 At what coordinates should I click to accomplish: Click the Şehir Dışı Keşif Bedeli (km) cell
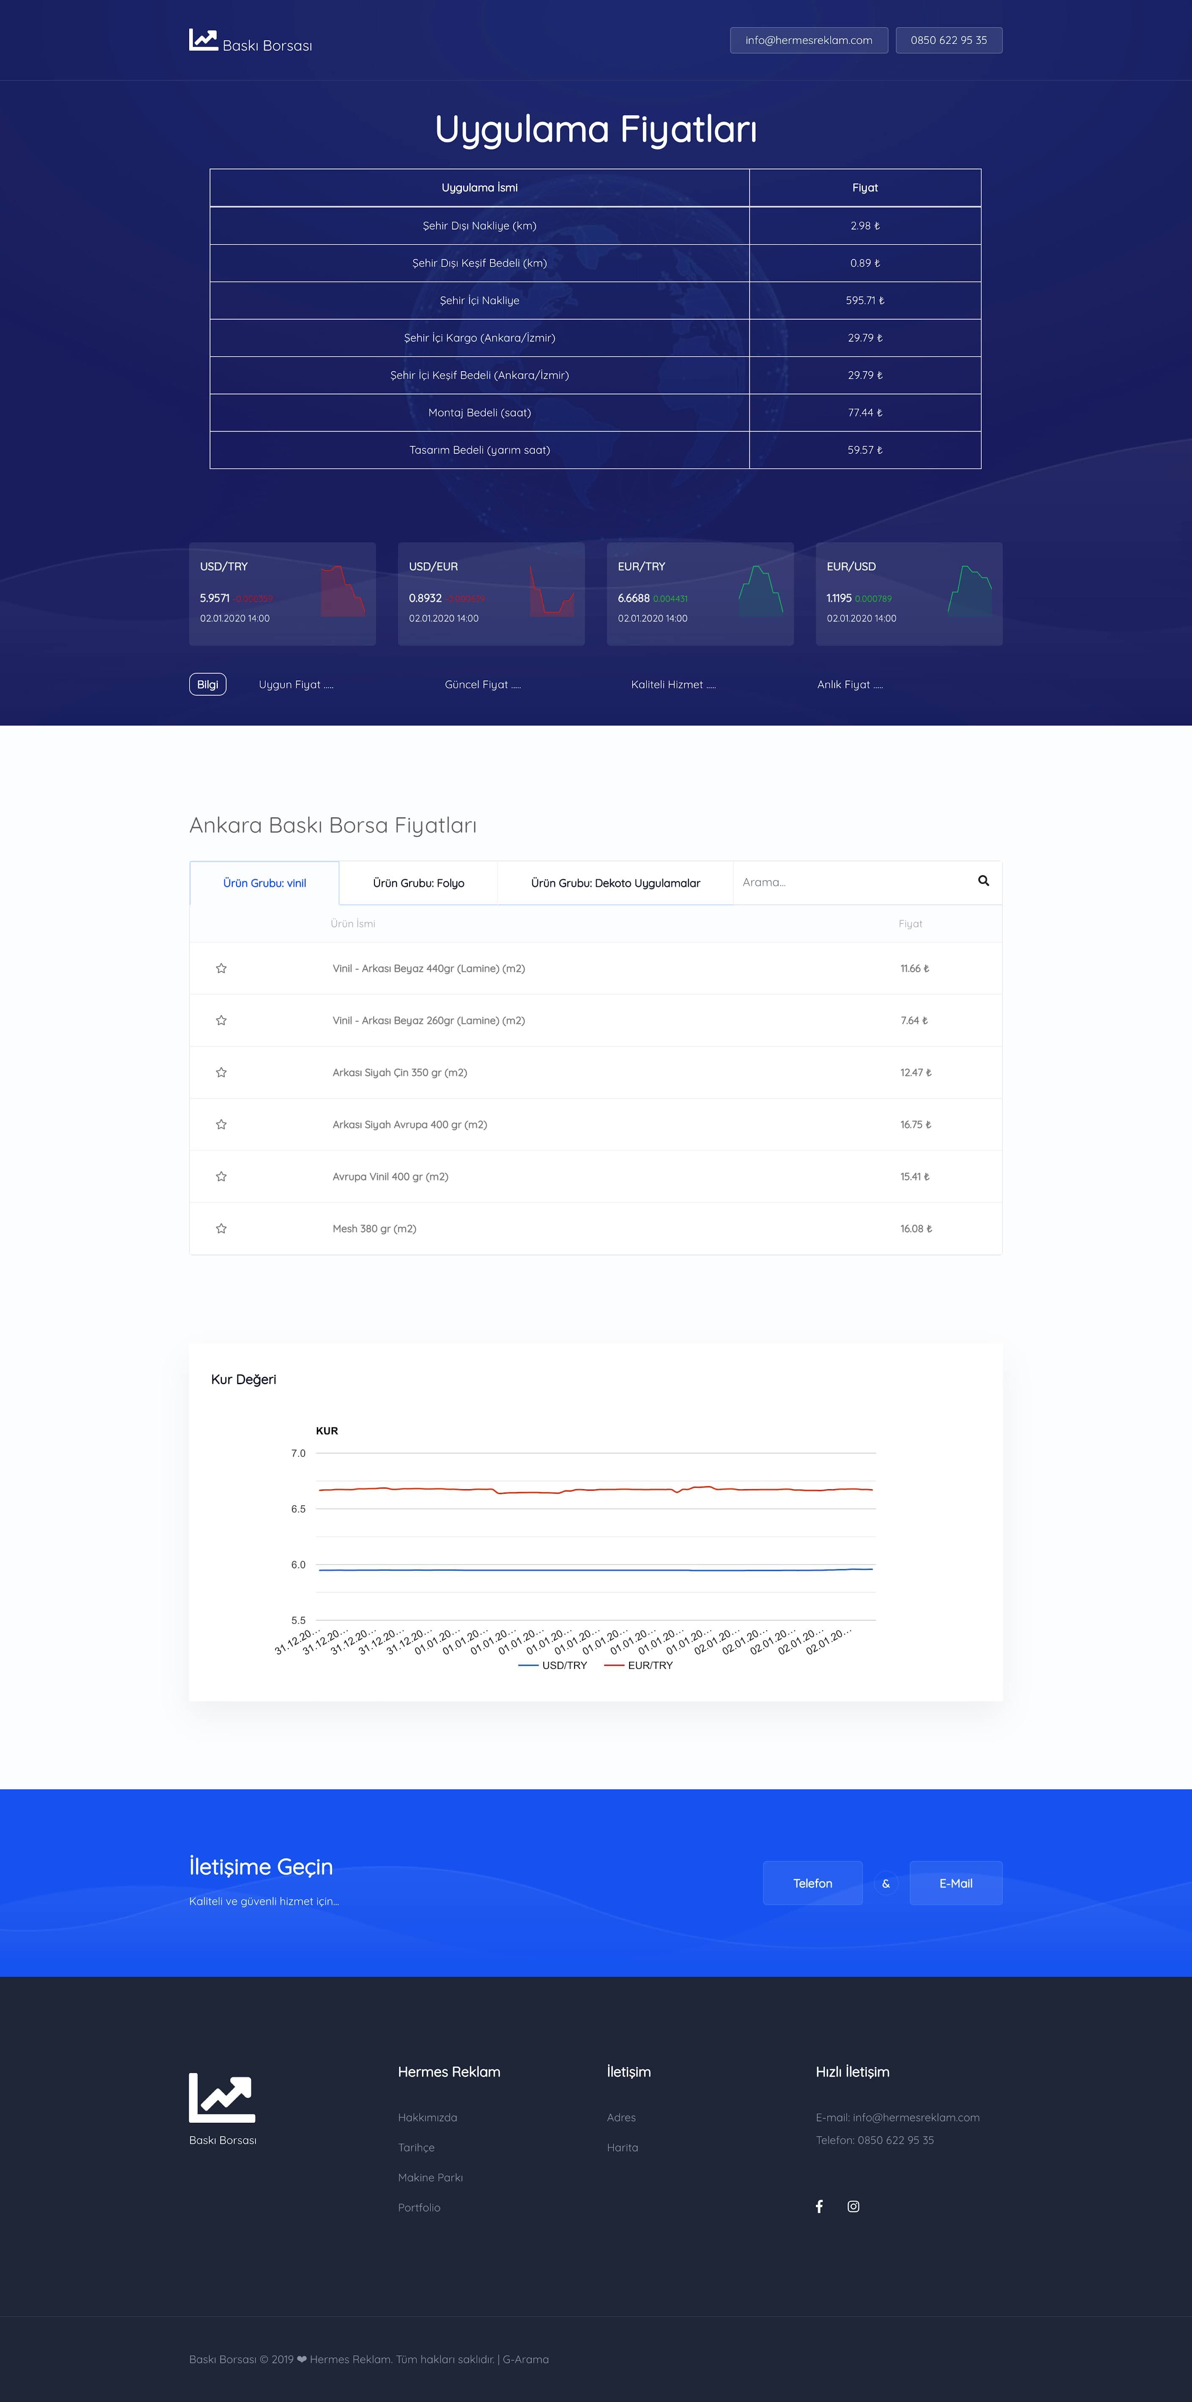479,263
